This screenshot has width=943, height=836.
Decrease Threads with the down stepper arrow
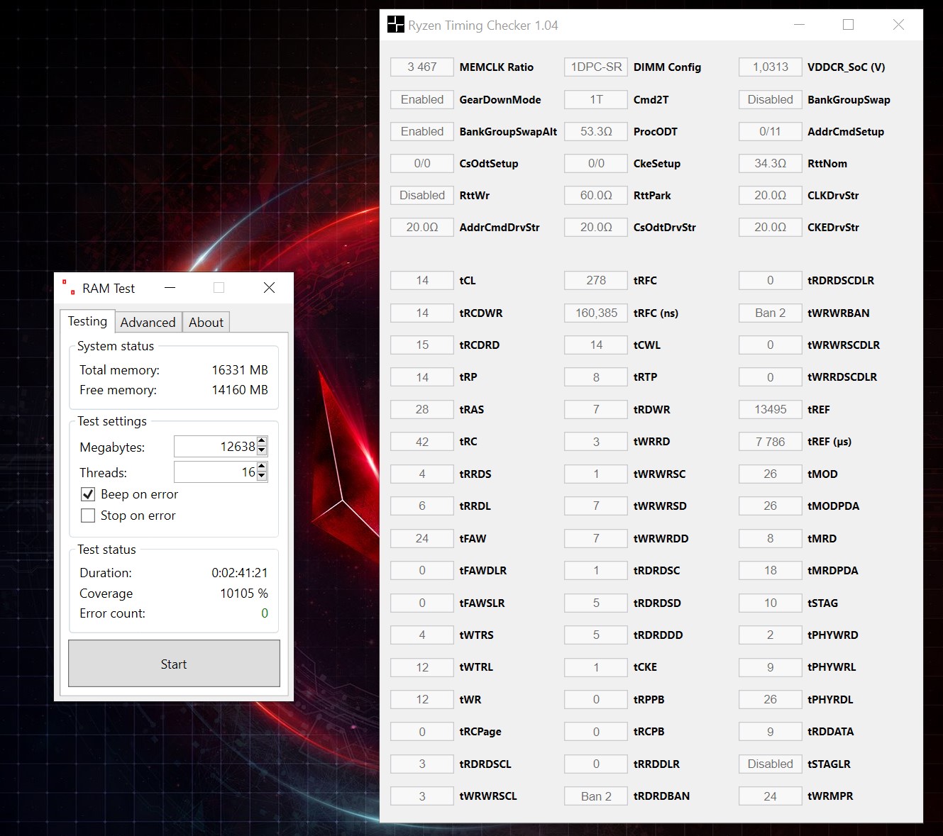tap(262, 476)
